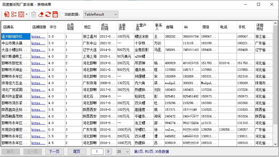Click the red refresh arrows icon
The width and height of the screenshot is (279, 157).
tap(48, 14)
